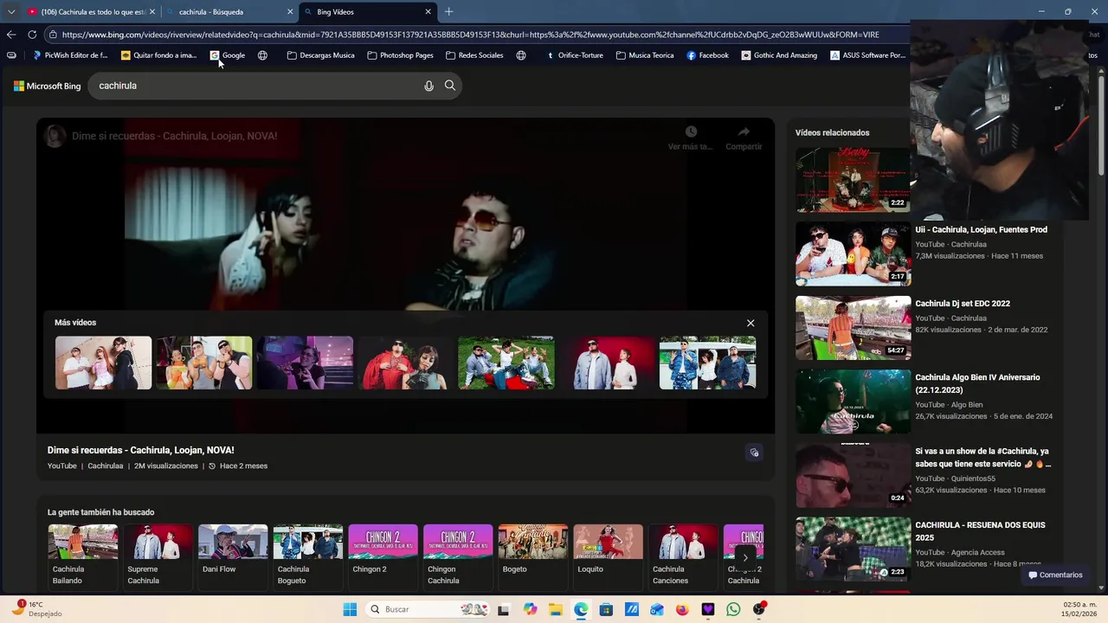Select Chingon 2 related search
The height and width of the screenshot is (623, 1108).
coord(383,556)
